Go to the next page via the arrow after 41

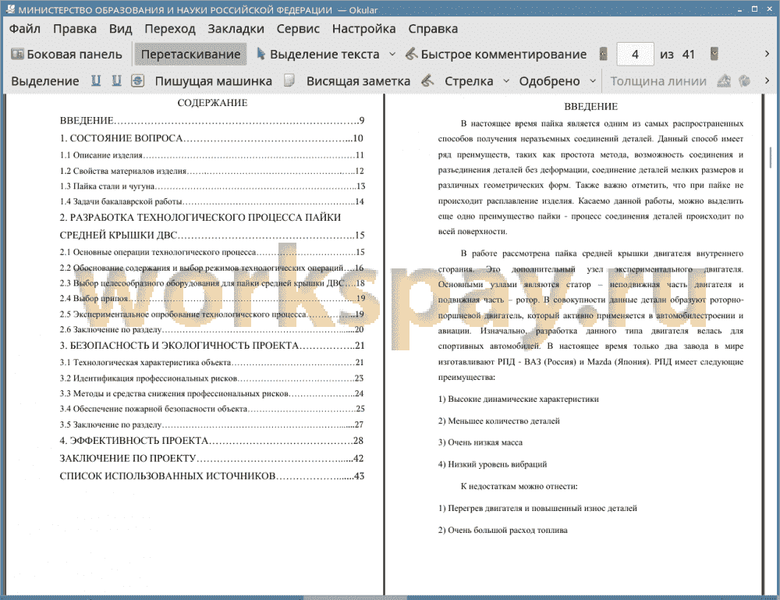(x=714, y=54)
